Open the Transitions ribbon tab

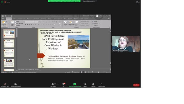(x=29, y=19)
